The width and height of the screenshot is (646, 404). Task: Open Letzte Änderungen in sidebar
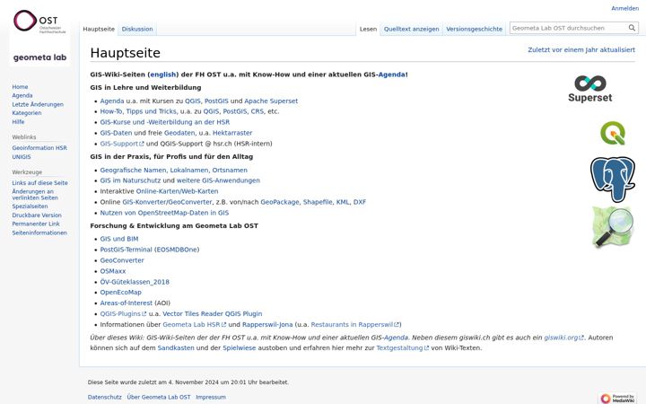(38, 104)
